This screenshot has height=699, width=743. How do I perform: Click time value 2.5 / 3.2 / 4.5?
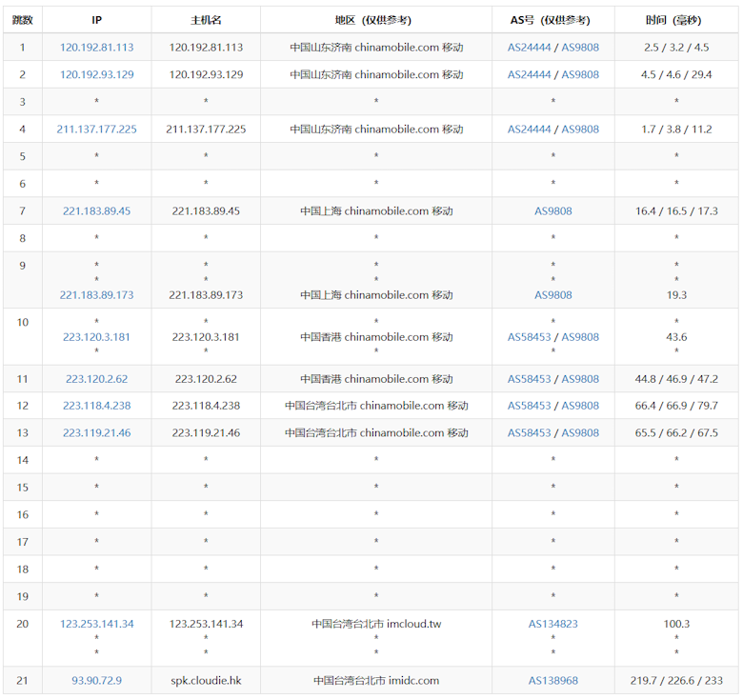676,48
